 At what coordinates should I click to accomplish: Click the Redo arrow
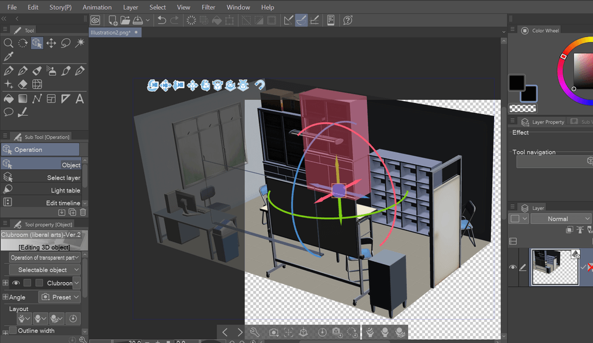[x=174, y=20]
